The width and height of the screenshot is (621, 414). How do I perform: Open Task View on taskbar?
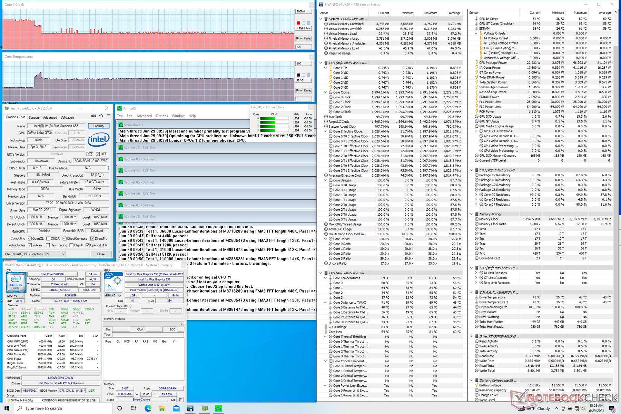tap(134, 408)
